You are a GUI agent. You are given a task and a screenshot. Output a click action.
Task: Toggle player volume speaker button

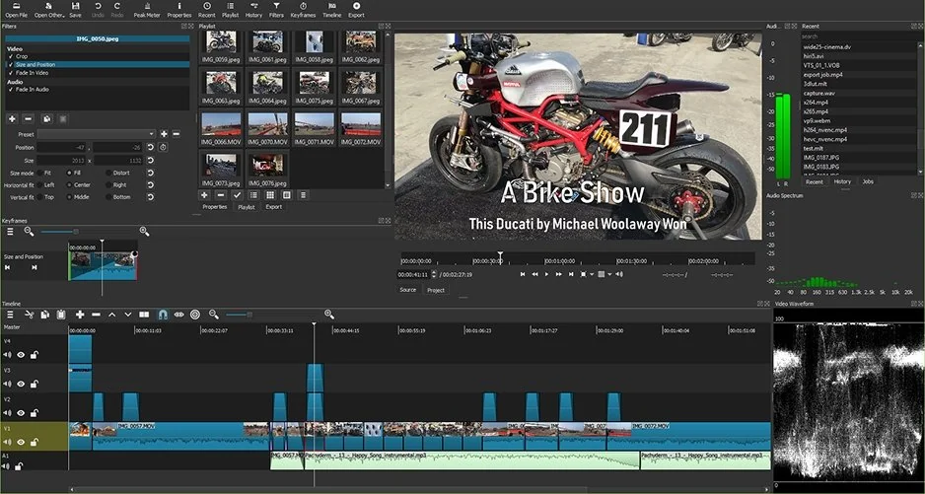(x=619, y=274)
